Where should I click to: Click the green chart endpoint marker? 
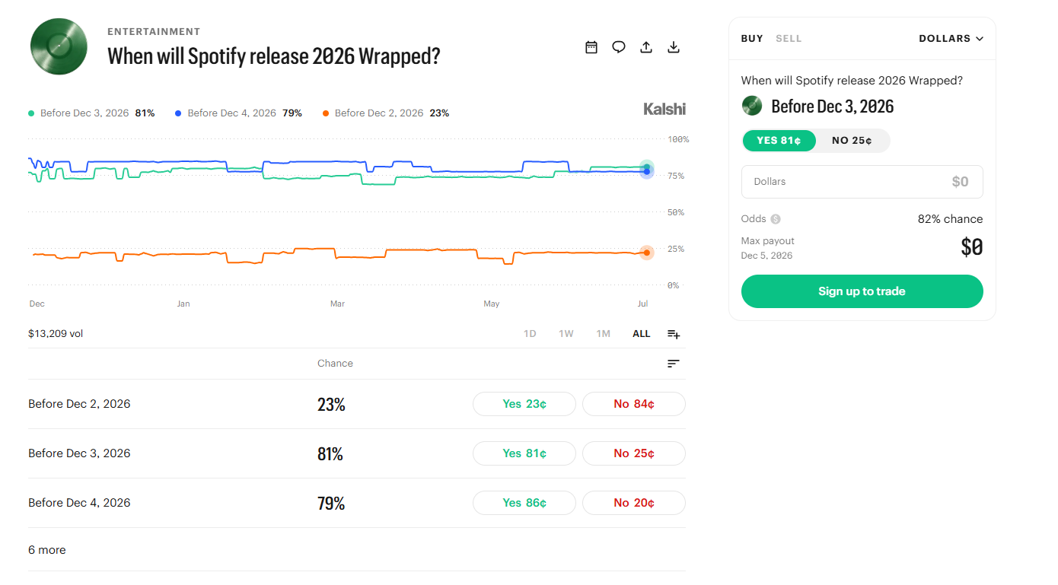(647, 167)
